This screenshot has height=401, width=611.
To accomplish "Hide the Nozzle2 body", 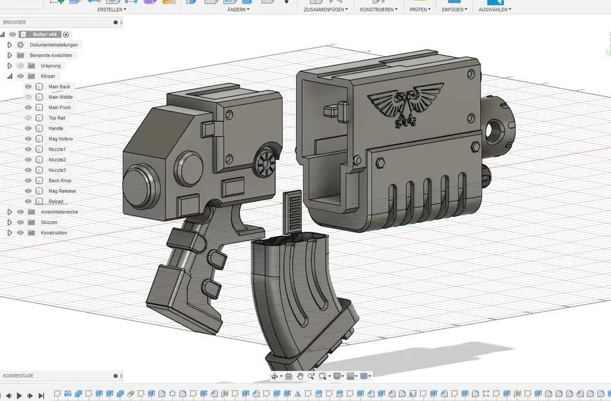I will click(x=28, y=159).
